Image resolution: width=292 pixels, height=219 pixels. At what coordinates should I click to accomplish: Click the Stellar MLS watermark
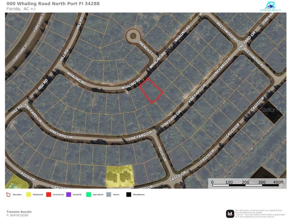tap(273, 109)
